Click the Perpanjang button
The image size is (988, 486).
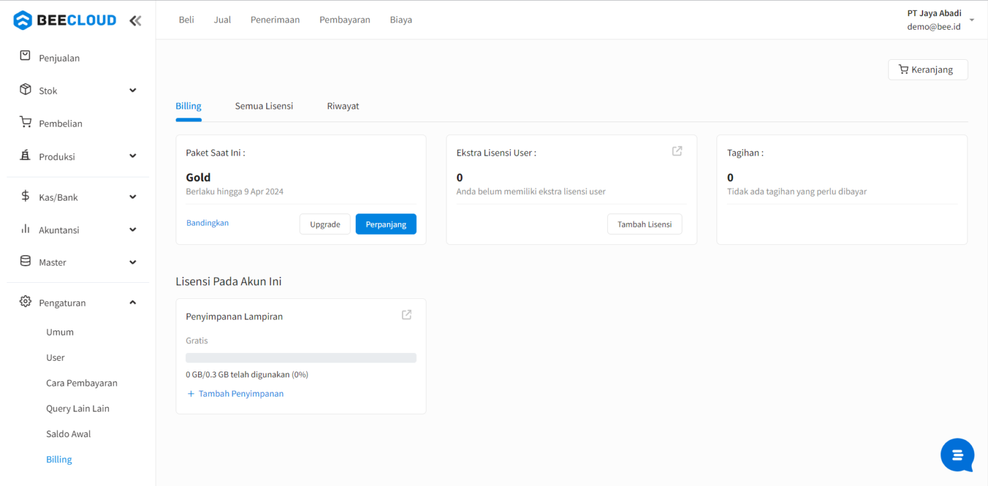point(385,224)
